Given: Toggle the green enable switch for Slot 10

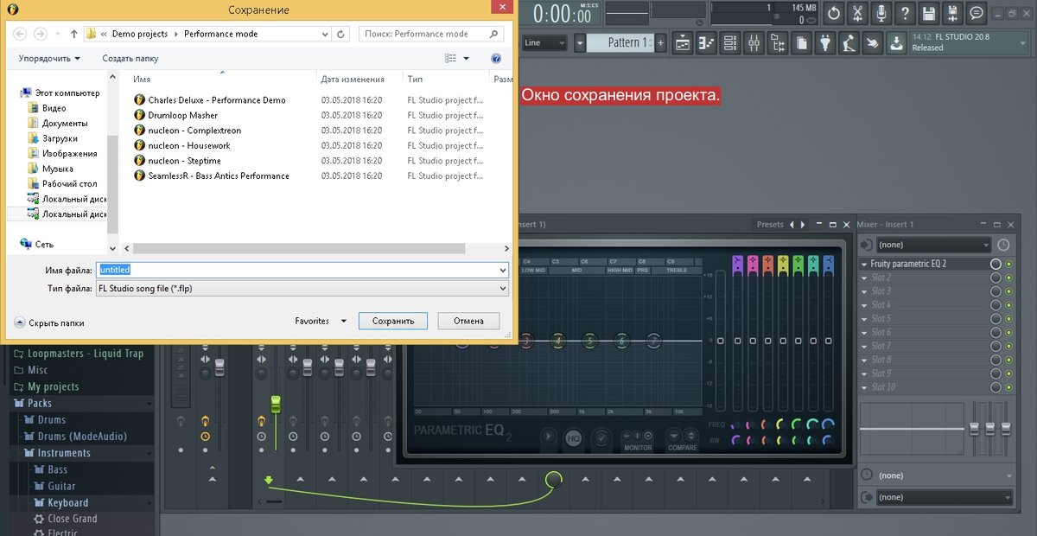Looking at the screenshot, I should (1008, 387).
